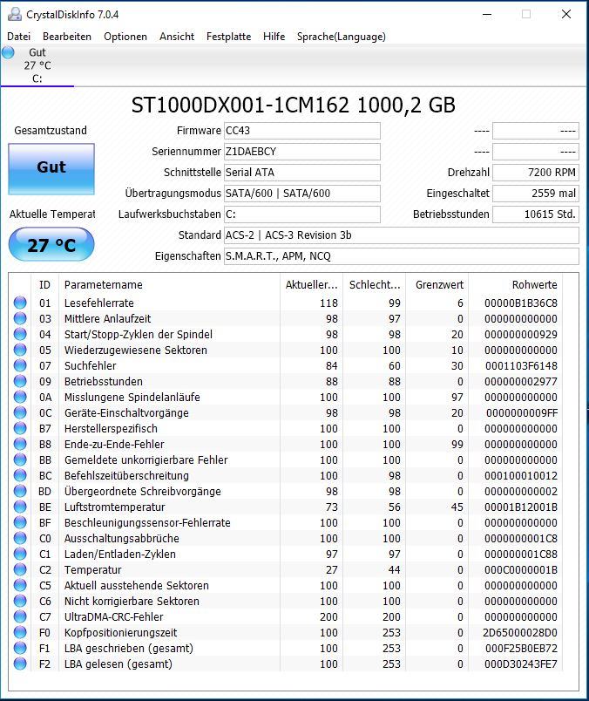Select the Lesefehlerrate parameter name
The height and width of the screenshot is (701, 589).
99,303
